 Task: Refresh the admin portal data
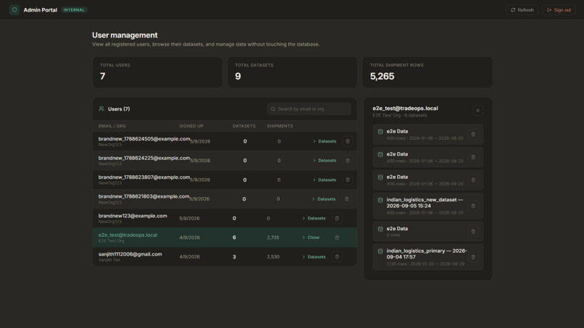pyautogui.click(x=522, y=10)
